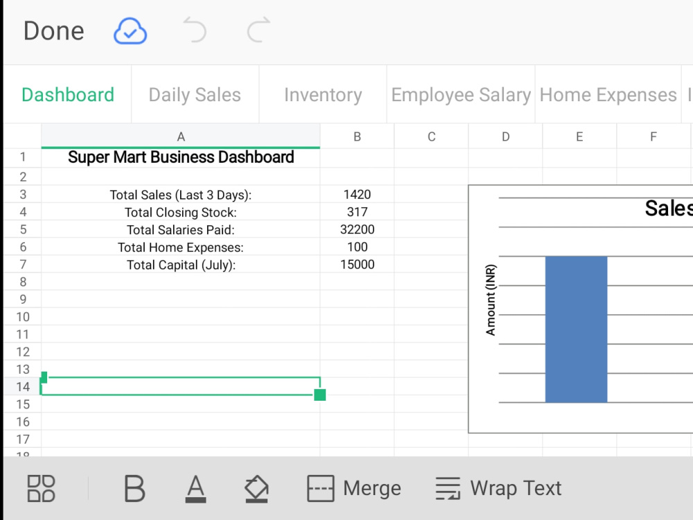The image size is (693, 520).
Task: Select the 'Total Closing Stock:' cell
Action: point(181,212)
